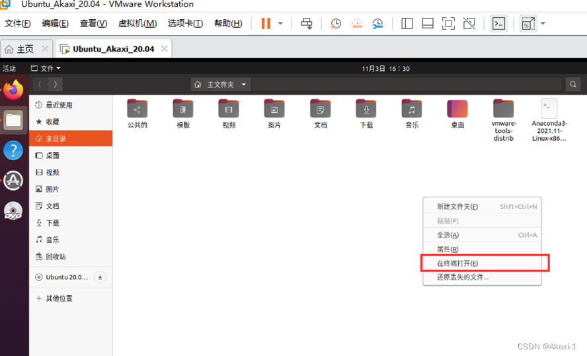Open 回收站 in the sidebar

[x=71, y=257]
